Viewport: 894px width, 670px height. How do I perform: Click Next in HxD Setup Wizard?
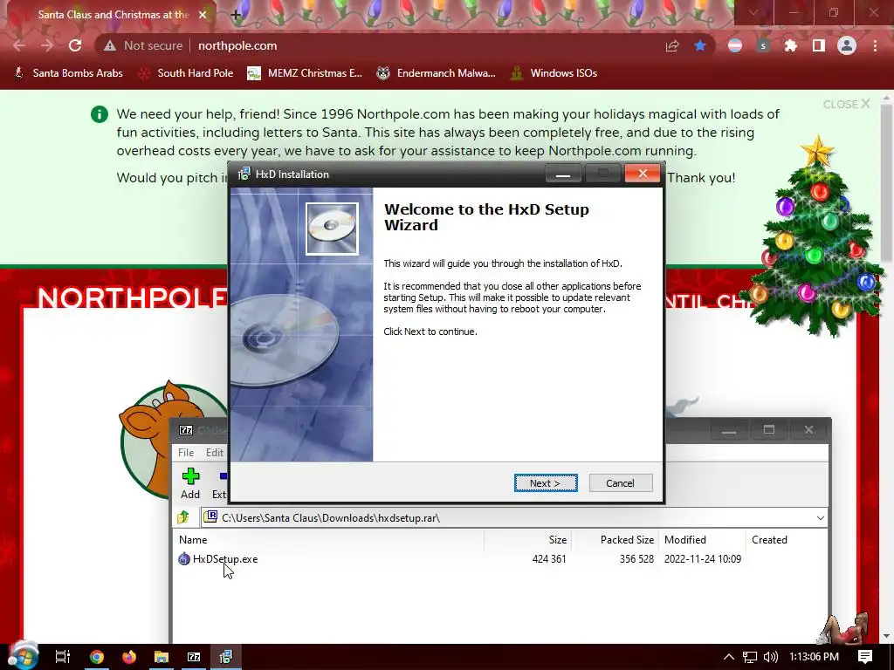pos(546,483)
